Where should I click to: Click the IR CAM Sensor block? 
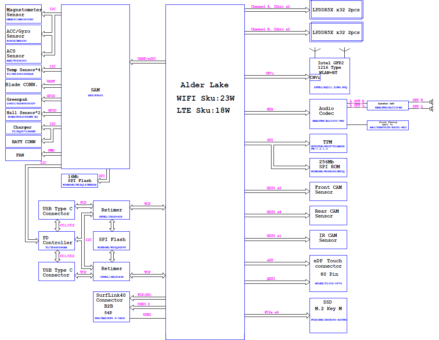point(328,239)
